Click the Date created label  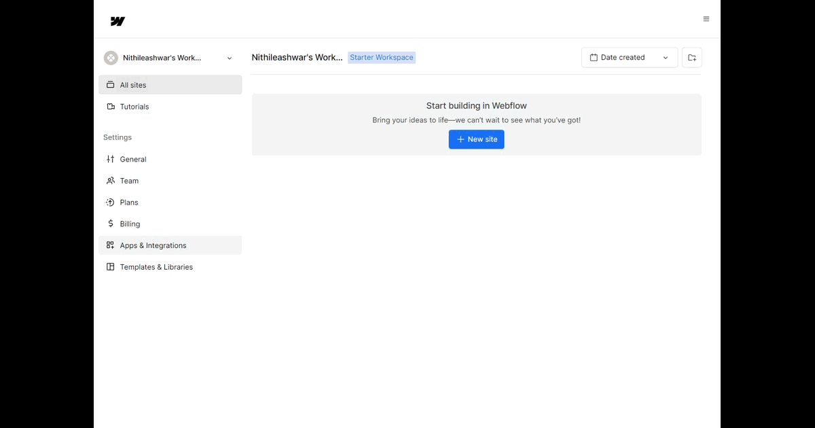[623, 58]
